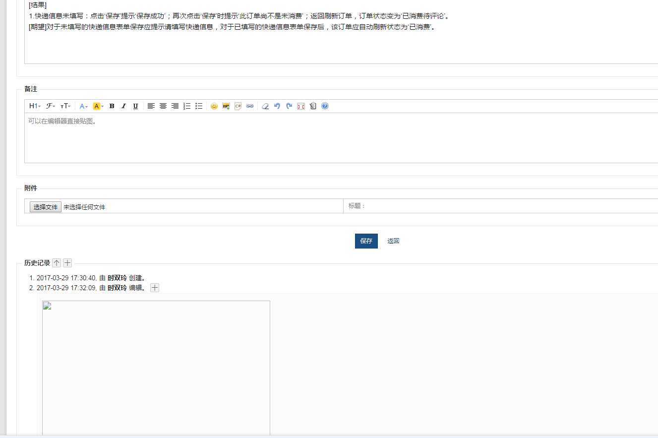Toggle fullscreen editor mode
This screenshot has height=438, width=658.
[x=301, y=106]
